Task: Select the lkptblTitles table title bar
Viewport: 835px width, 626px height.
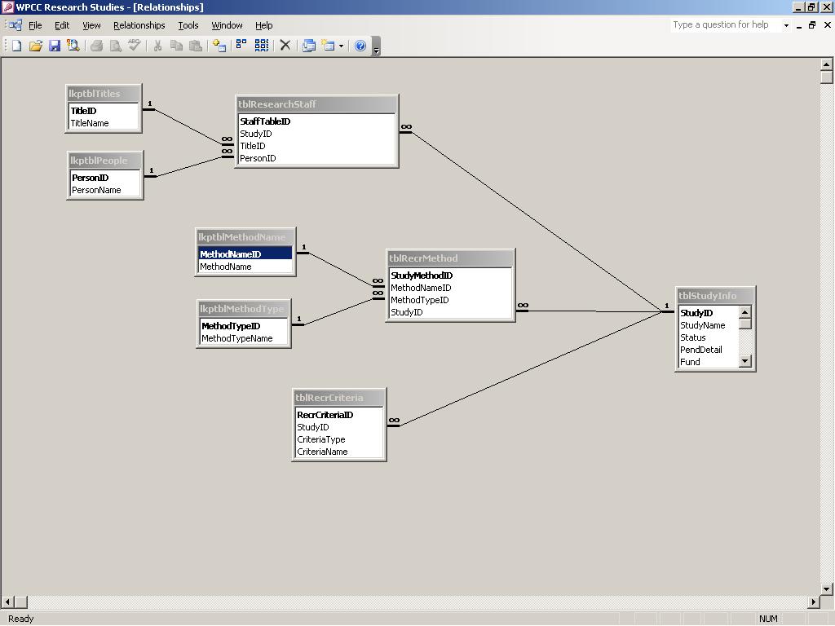Action: [x=104, y=93]
